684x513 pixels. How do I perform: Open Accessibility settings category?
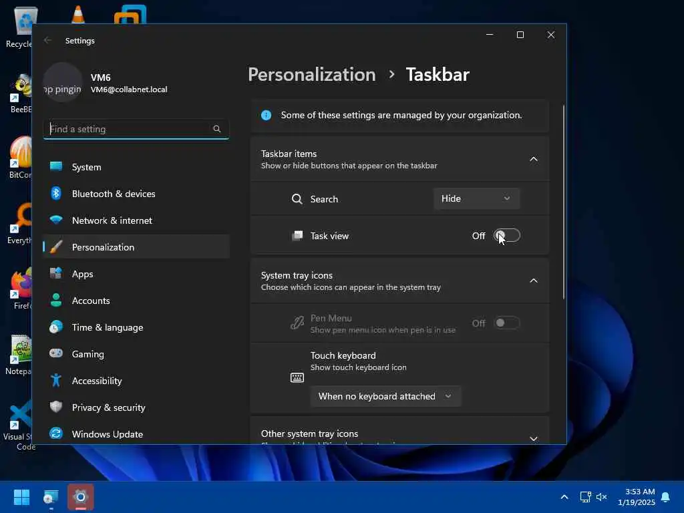pyautogui.click(x=136, y=380)
